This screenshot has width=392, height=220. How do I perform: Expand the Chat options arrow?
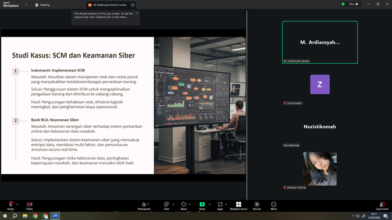click(x=173, y=204)
